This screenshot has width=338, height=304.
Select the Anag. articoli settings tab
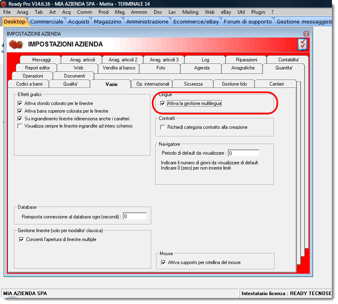point(82,60)
